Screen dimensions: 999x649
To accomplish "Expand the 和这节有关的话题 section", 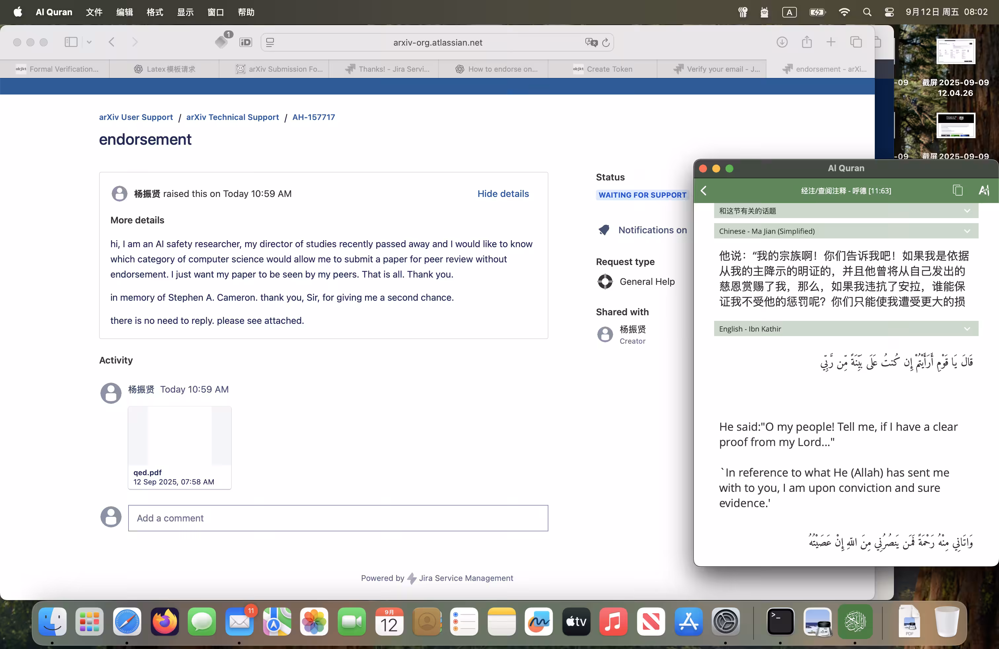I will click(x=846, y=211).
